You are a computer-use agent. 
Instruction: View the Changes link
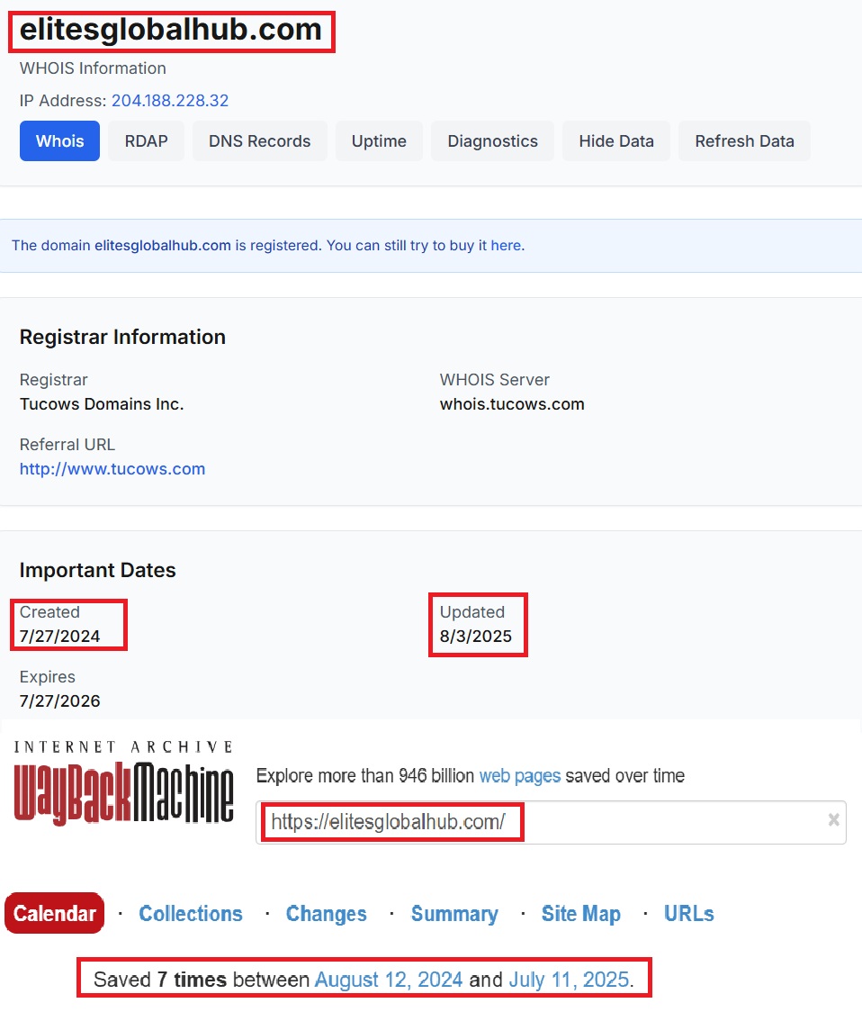[326, 913]
